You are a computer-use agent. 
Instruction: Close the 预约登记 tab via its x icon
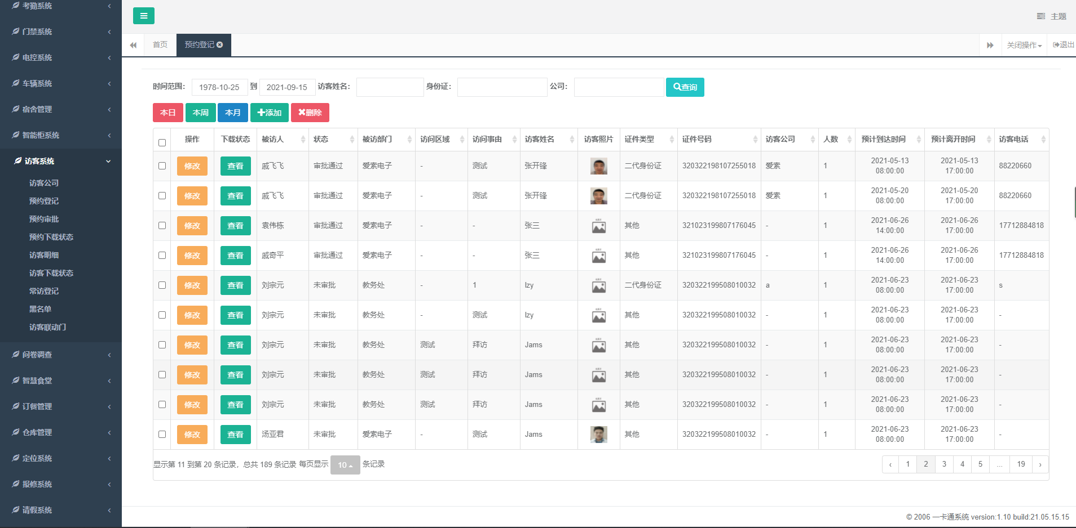(220, 45)
